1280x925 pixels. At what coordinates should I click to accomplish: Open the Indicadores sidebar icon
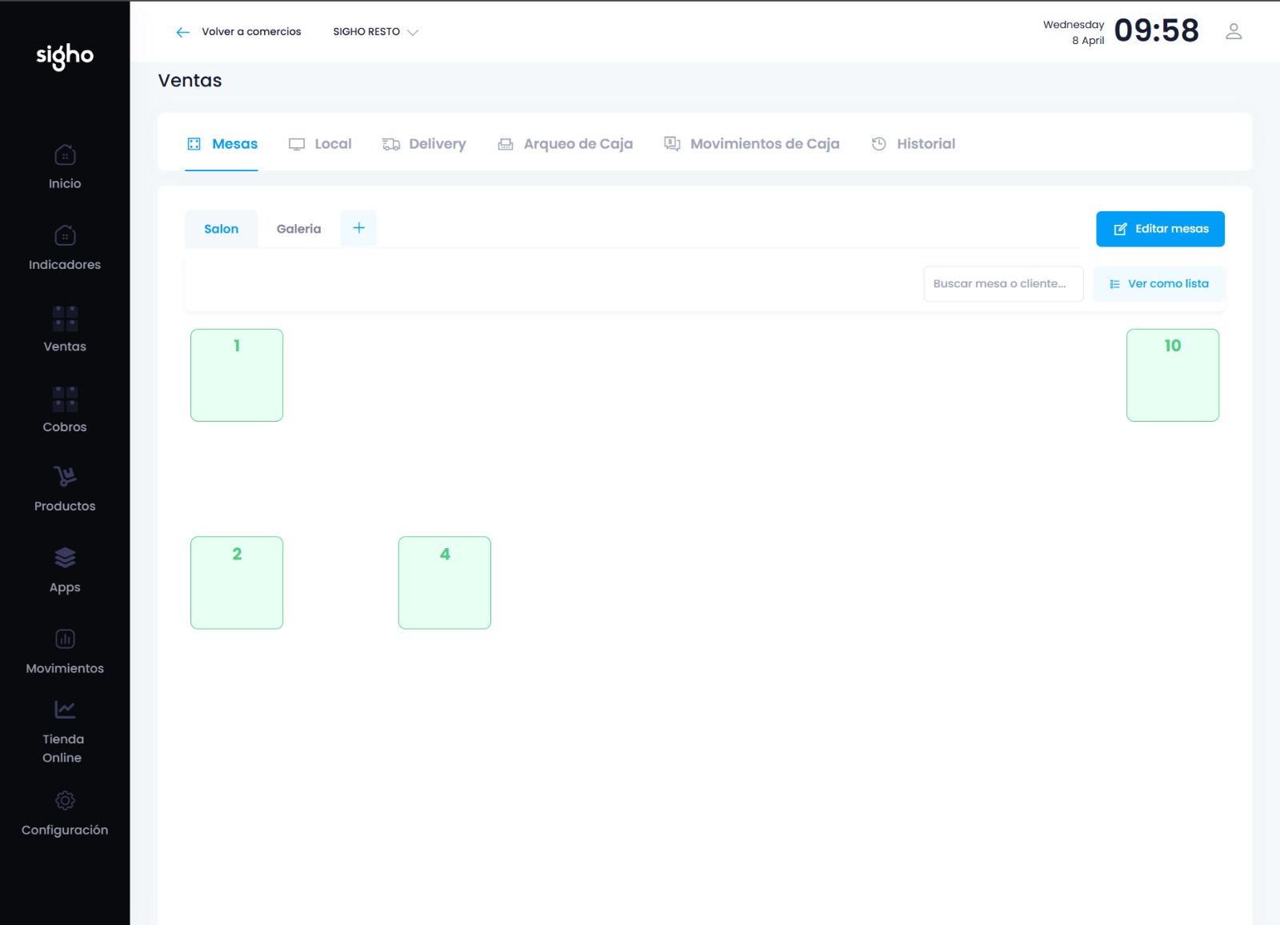click(x=65, y=236)
